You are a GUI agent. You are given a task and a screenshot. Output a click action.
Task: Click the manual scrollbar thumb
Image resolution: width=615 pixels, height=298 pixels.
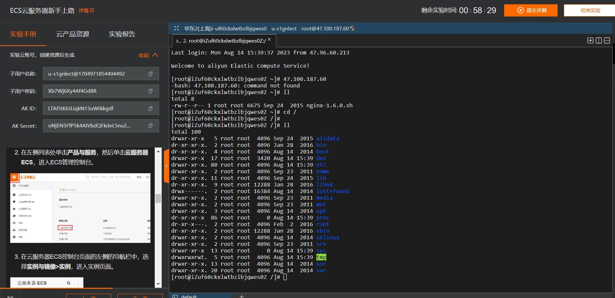[x=158, y=198]
